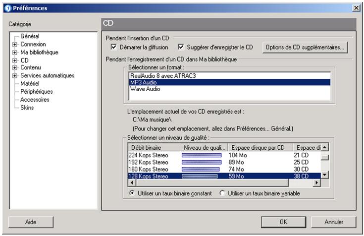Expand the Services automatiques node
Screen dimensions: 364x236
click(15, 76)
